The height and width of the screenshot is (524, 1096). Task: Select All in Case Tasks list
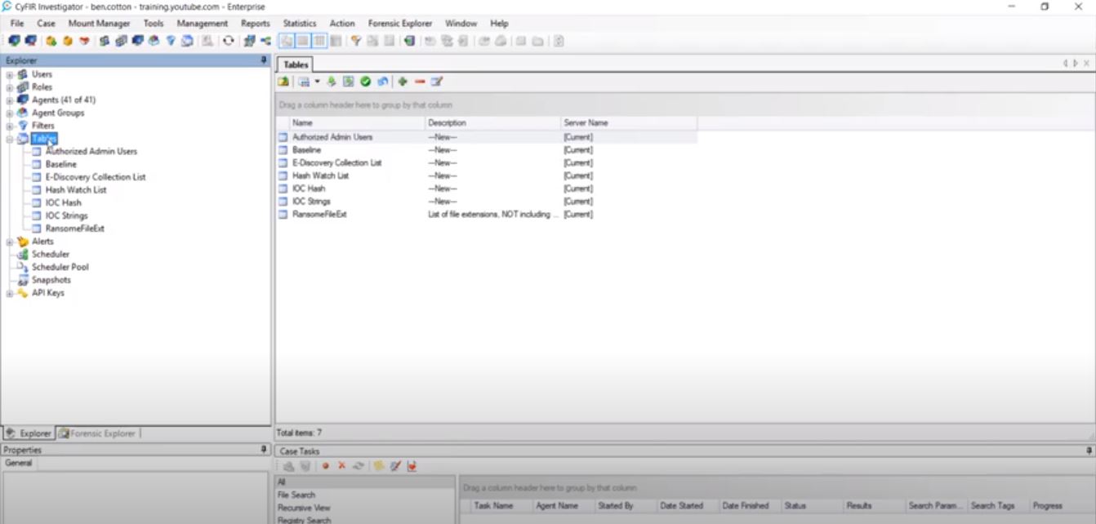[365, 482]
